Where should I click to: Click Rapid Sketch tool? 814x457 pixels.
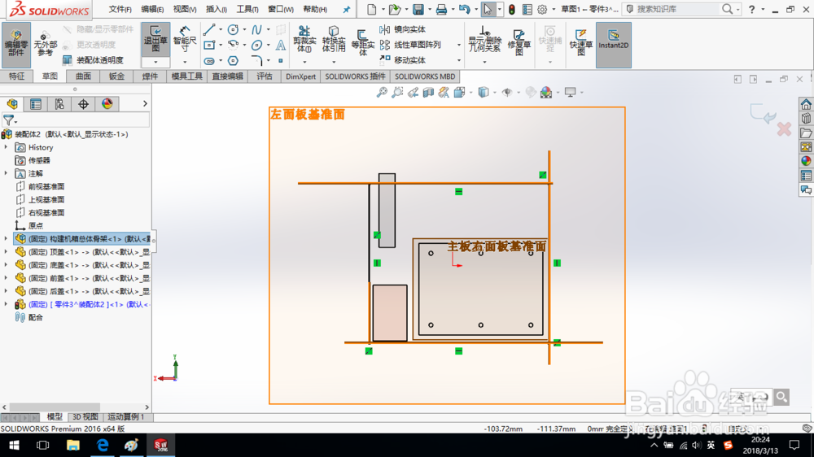(581, 42)
